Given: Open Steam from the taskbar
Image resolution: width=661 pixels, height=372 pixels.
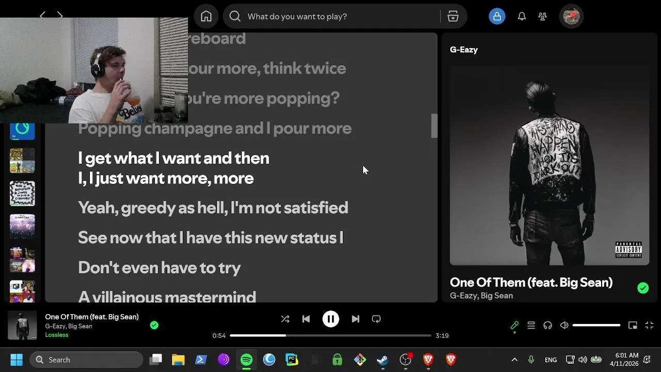Looking at the screenshot, I should pos(383,360).
